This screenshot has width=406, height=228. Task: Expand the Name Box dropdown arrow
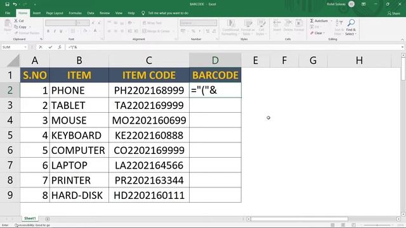pyautogui.click(x=25, y=47)
